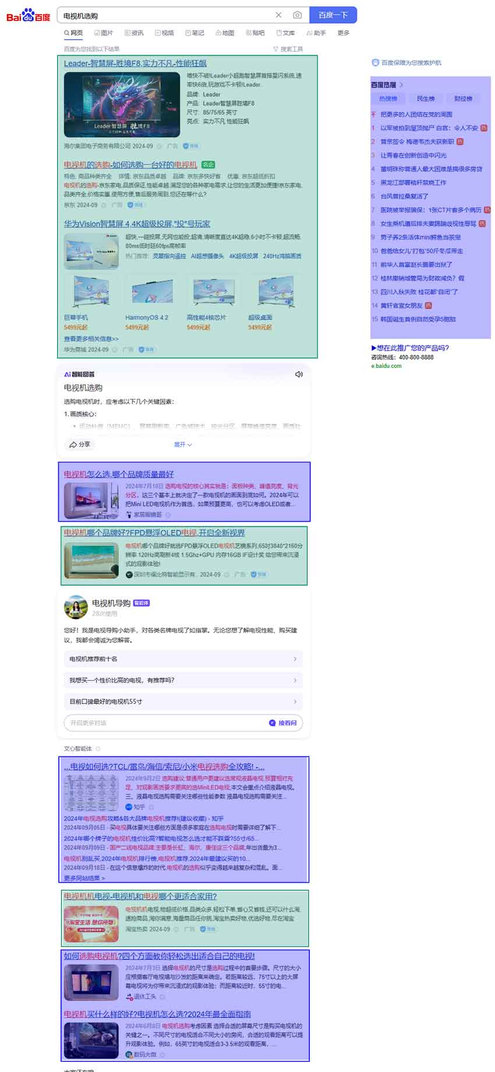The height and width of the screenshot is (1072, 495).
Task: Select the 财经榜 tab
Action: tap(464, 98)
